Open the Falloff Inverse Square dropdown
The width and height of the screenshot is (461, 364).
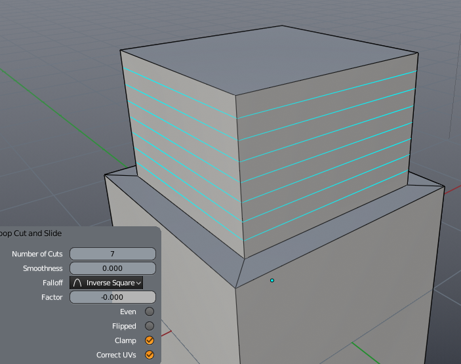tap(106, 283)
